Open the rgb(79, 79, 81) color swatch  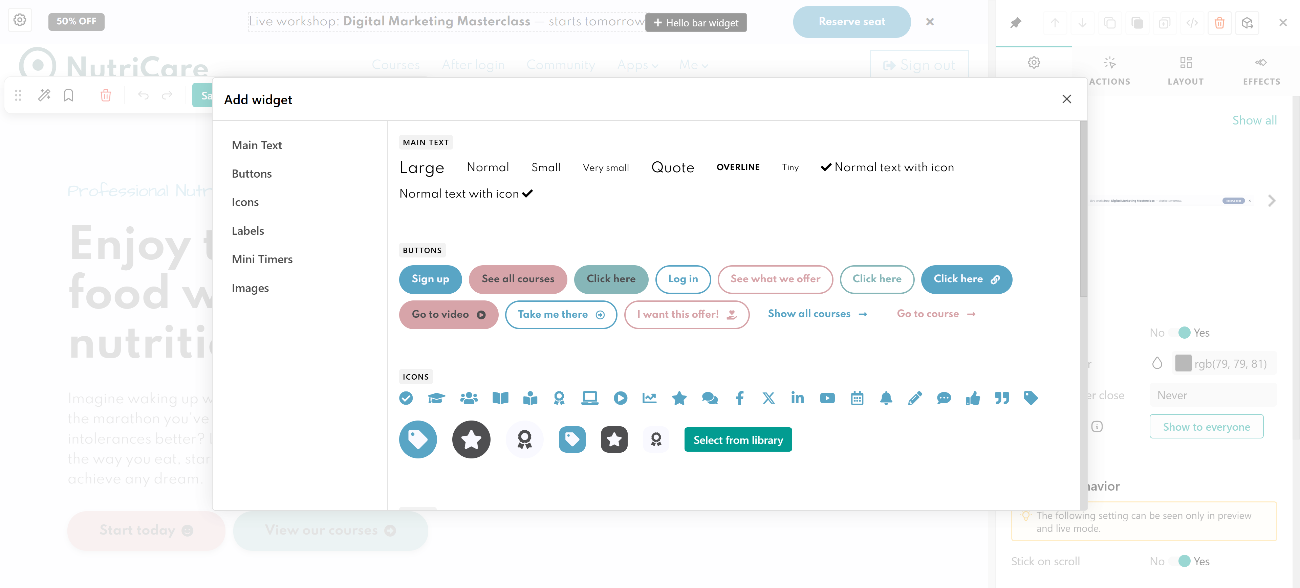(x=1183, y=363)
